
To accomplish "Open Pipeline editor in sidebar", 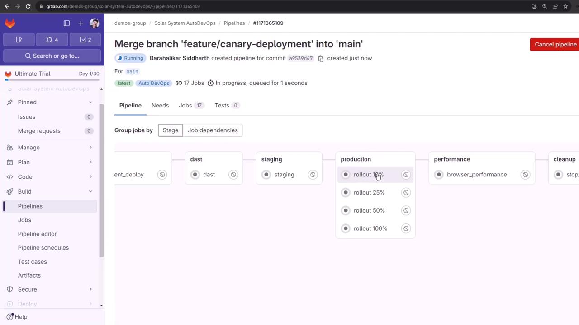I will [37, 234].
